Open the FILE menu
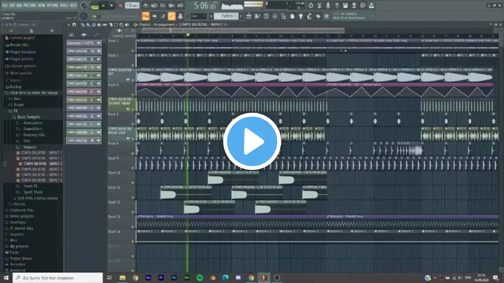The image size is (504, 283). click(x=6, y=6)
